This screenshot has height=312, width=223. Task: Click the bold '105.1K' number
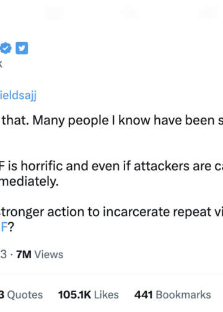(74, 295)
